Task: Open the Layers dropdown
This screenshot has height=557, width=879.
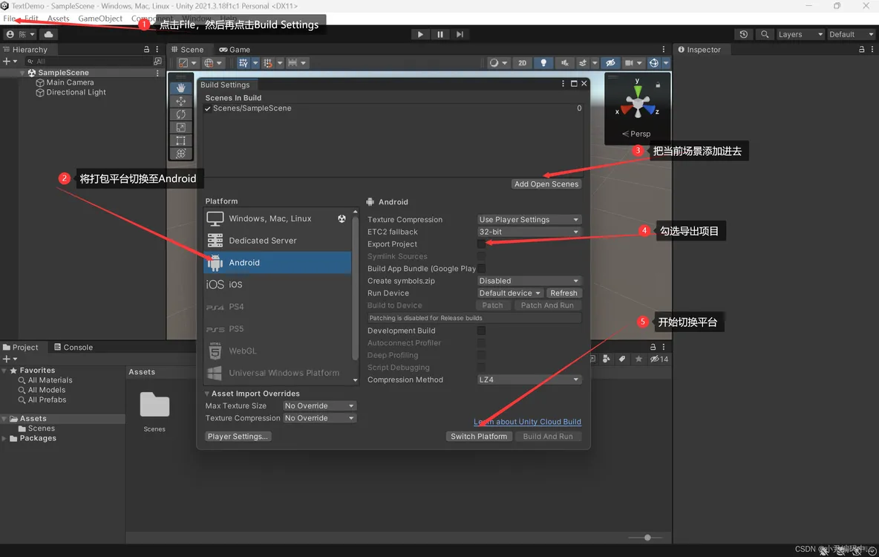Action: point(800,34)
